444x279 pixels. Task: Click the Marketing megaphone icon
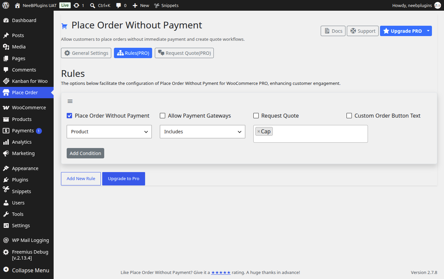[6, 153]
